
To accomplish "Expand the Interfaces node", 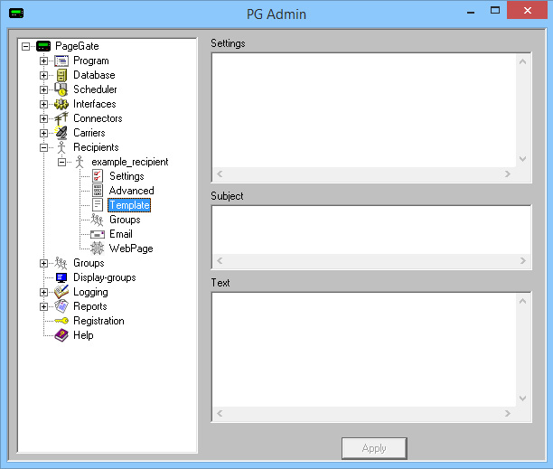I will 43,105.
